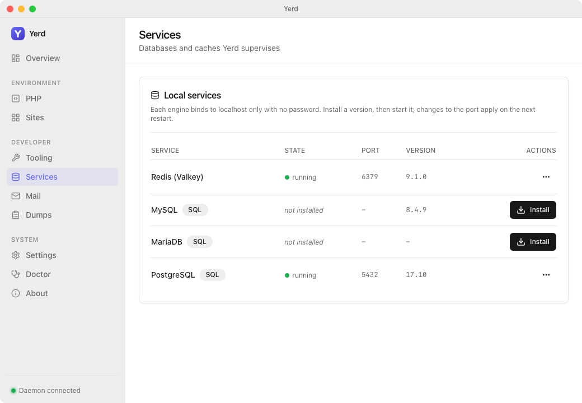Click the green running dot for Redis
Image resolution: width=582 pixels, height=403 pixels.
click(x=287, y=177)
